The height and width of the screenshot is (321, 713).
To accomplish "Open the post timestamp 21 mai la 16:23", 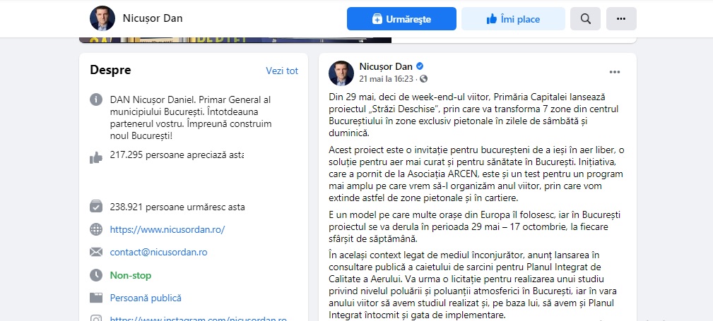I will pos(386,79).
